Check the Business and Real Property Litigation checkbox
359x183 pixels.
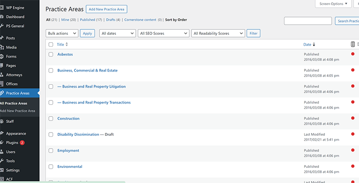(x=51, y=87)
